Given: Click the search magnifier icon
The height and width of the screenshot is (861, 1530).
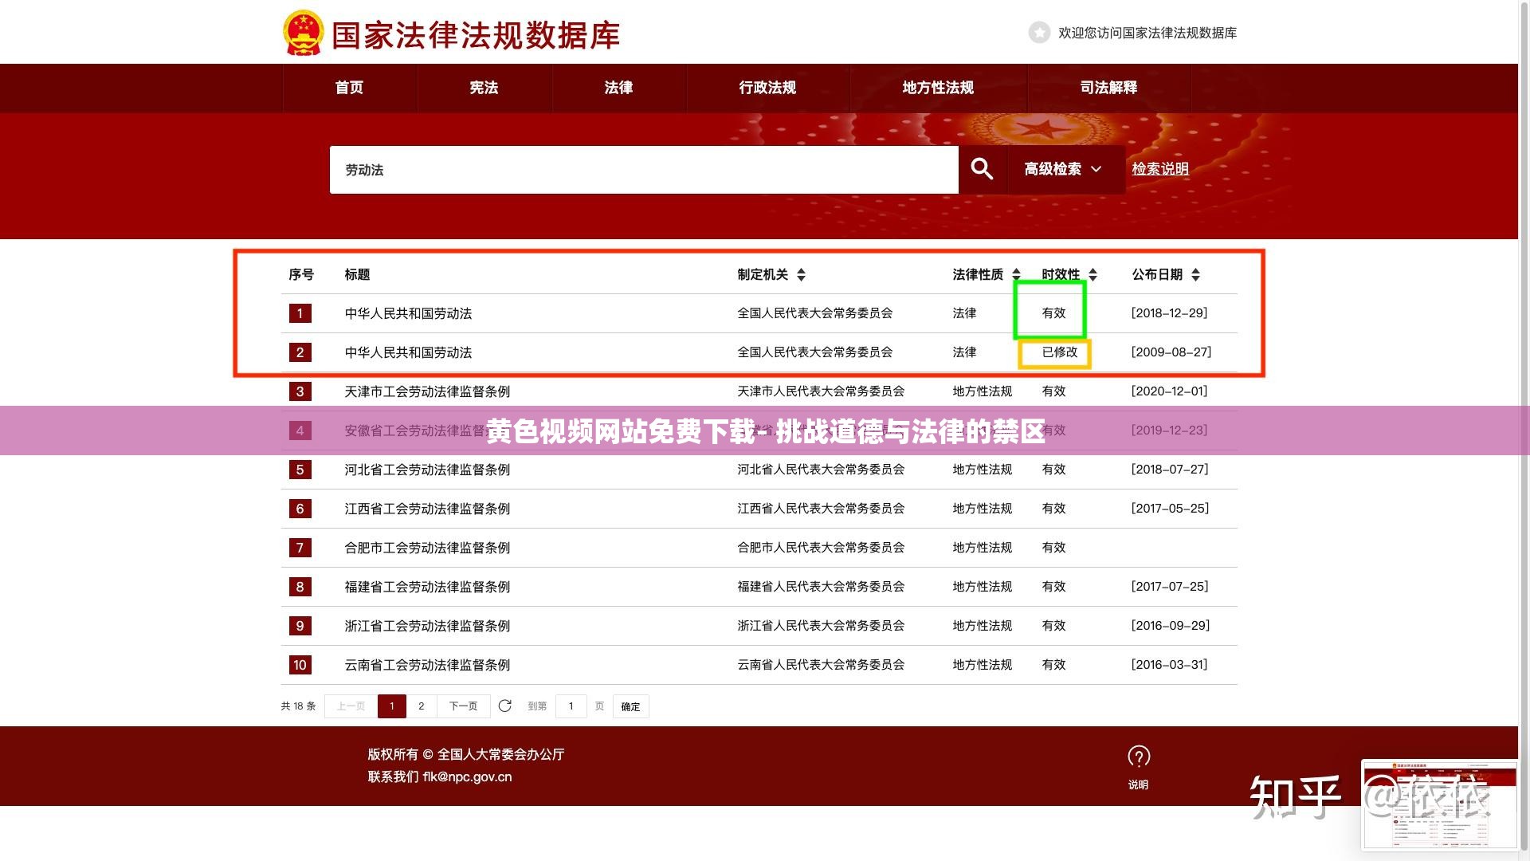Looking at the screenshot, I should (x=982, y=169).
